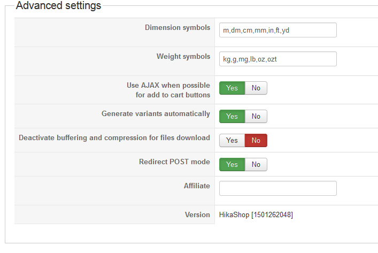
Task: Choose No for Generate variants automatically
Action: [x=256, y=116]
